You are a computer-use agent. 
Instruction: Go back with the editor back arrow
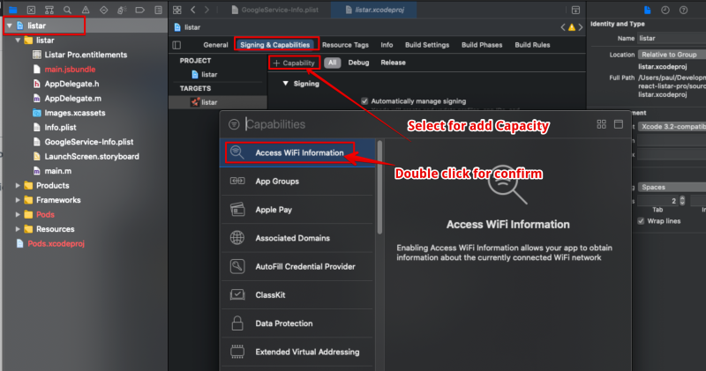[192, 10]
